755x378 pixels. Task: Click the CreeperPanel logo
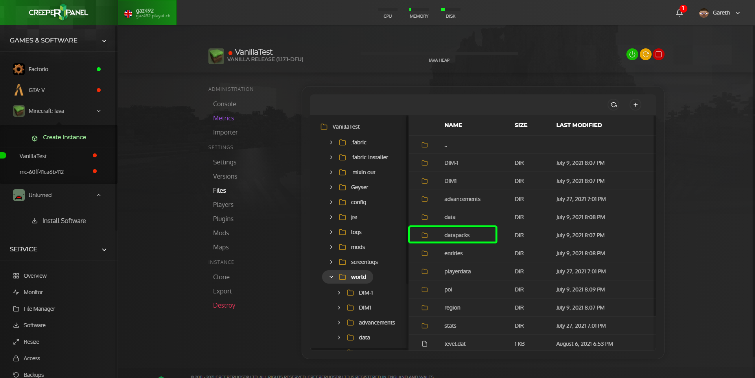[59, 13]
